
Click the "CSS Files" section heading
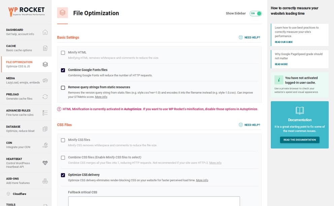coord(64,125)
